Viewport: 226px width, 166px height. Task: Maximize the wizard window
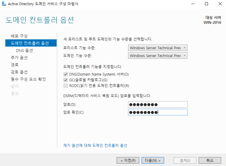click(206, 4)
